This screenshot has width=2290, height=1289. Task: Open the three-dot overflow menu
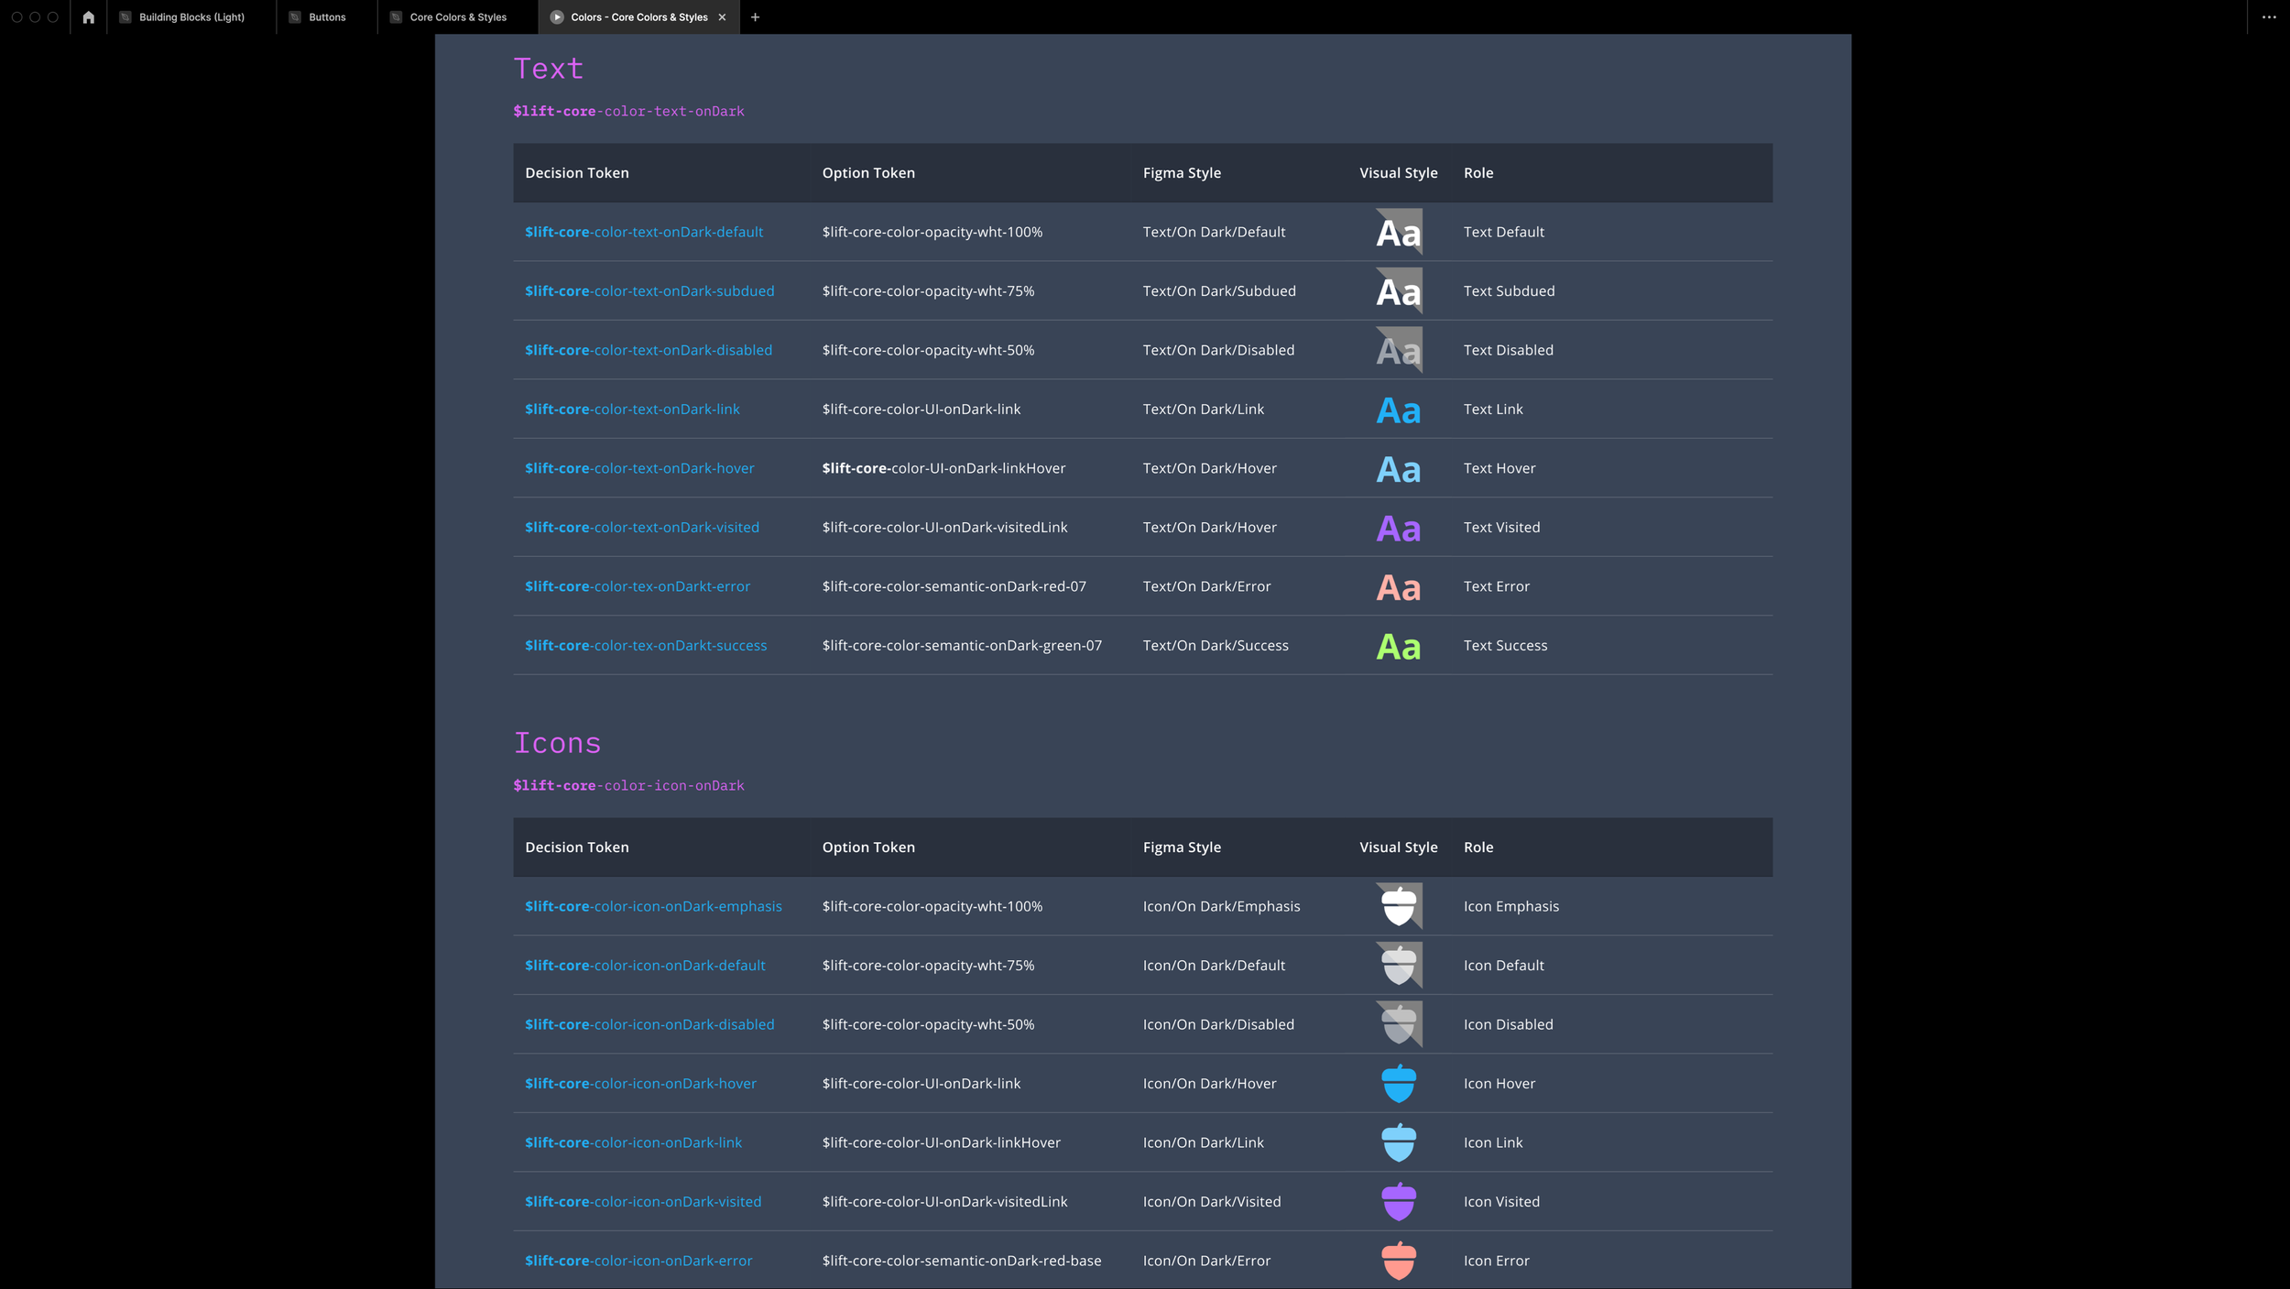[x=2268, y=17]
